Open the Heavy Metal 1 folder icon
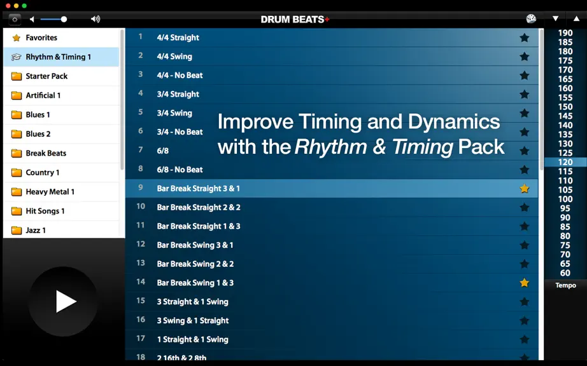 17,192
